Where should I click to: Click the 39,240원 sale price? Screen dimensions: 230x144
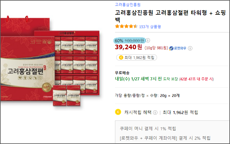[x=128, y=47]
